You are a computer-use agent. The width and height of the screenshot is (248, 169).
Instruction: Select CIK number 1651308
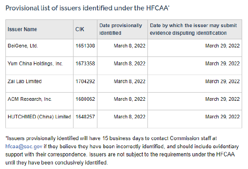click(x=85, y=46)
